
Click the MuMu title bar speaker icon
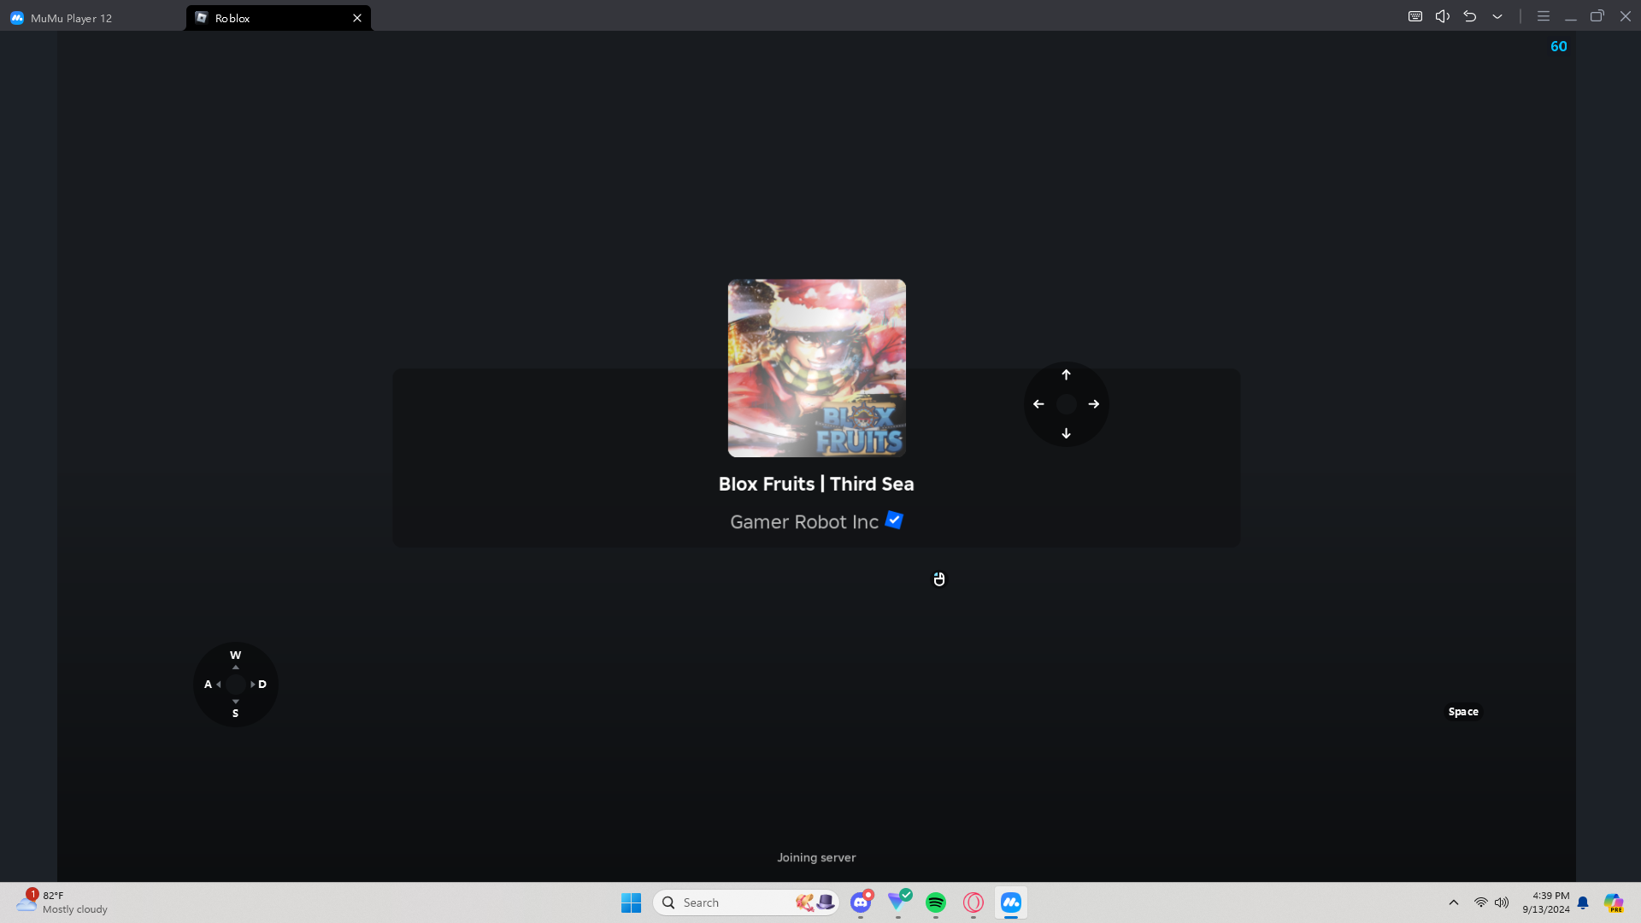tap(1443, 16)
